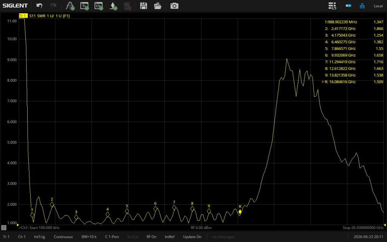Image resolution: width=387 pixels, height=242 pixels.
Task: Click the Stop 26.5 GHz frequency field
Action: tap(363, 228)
